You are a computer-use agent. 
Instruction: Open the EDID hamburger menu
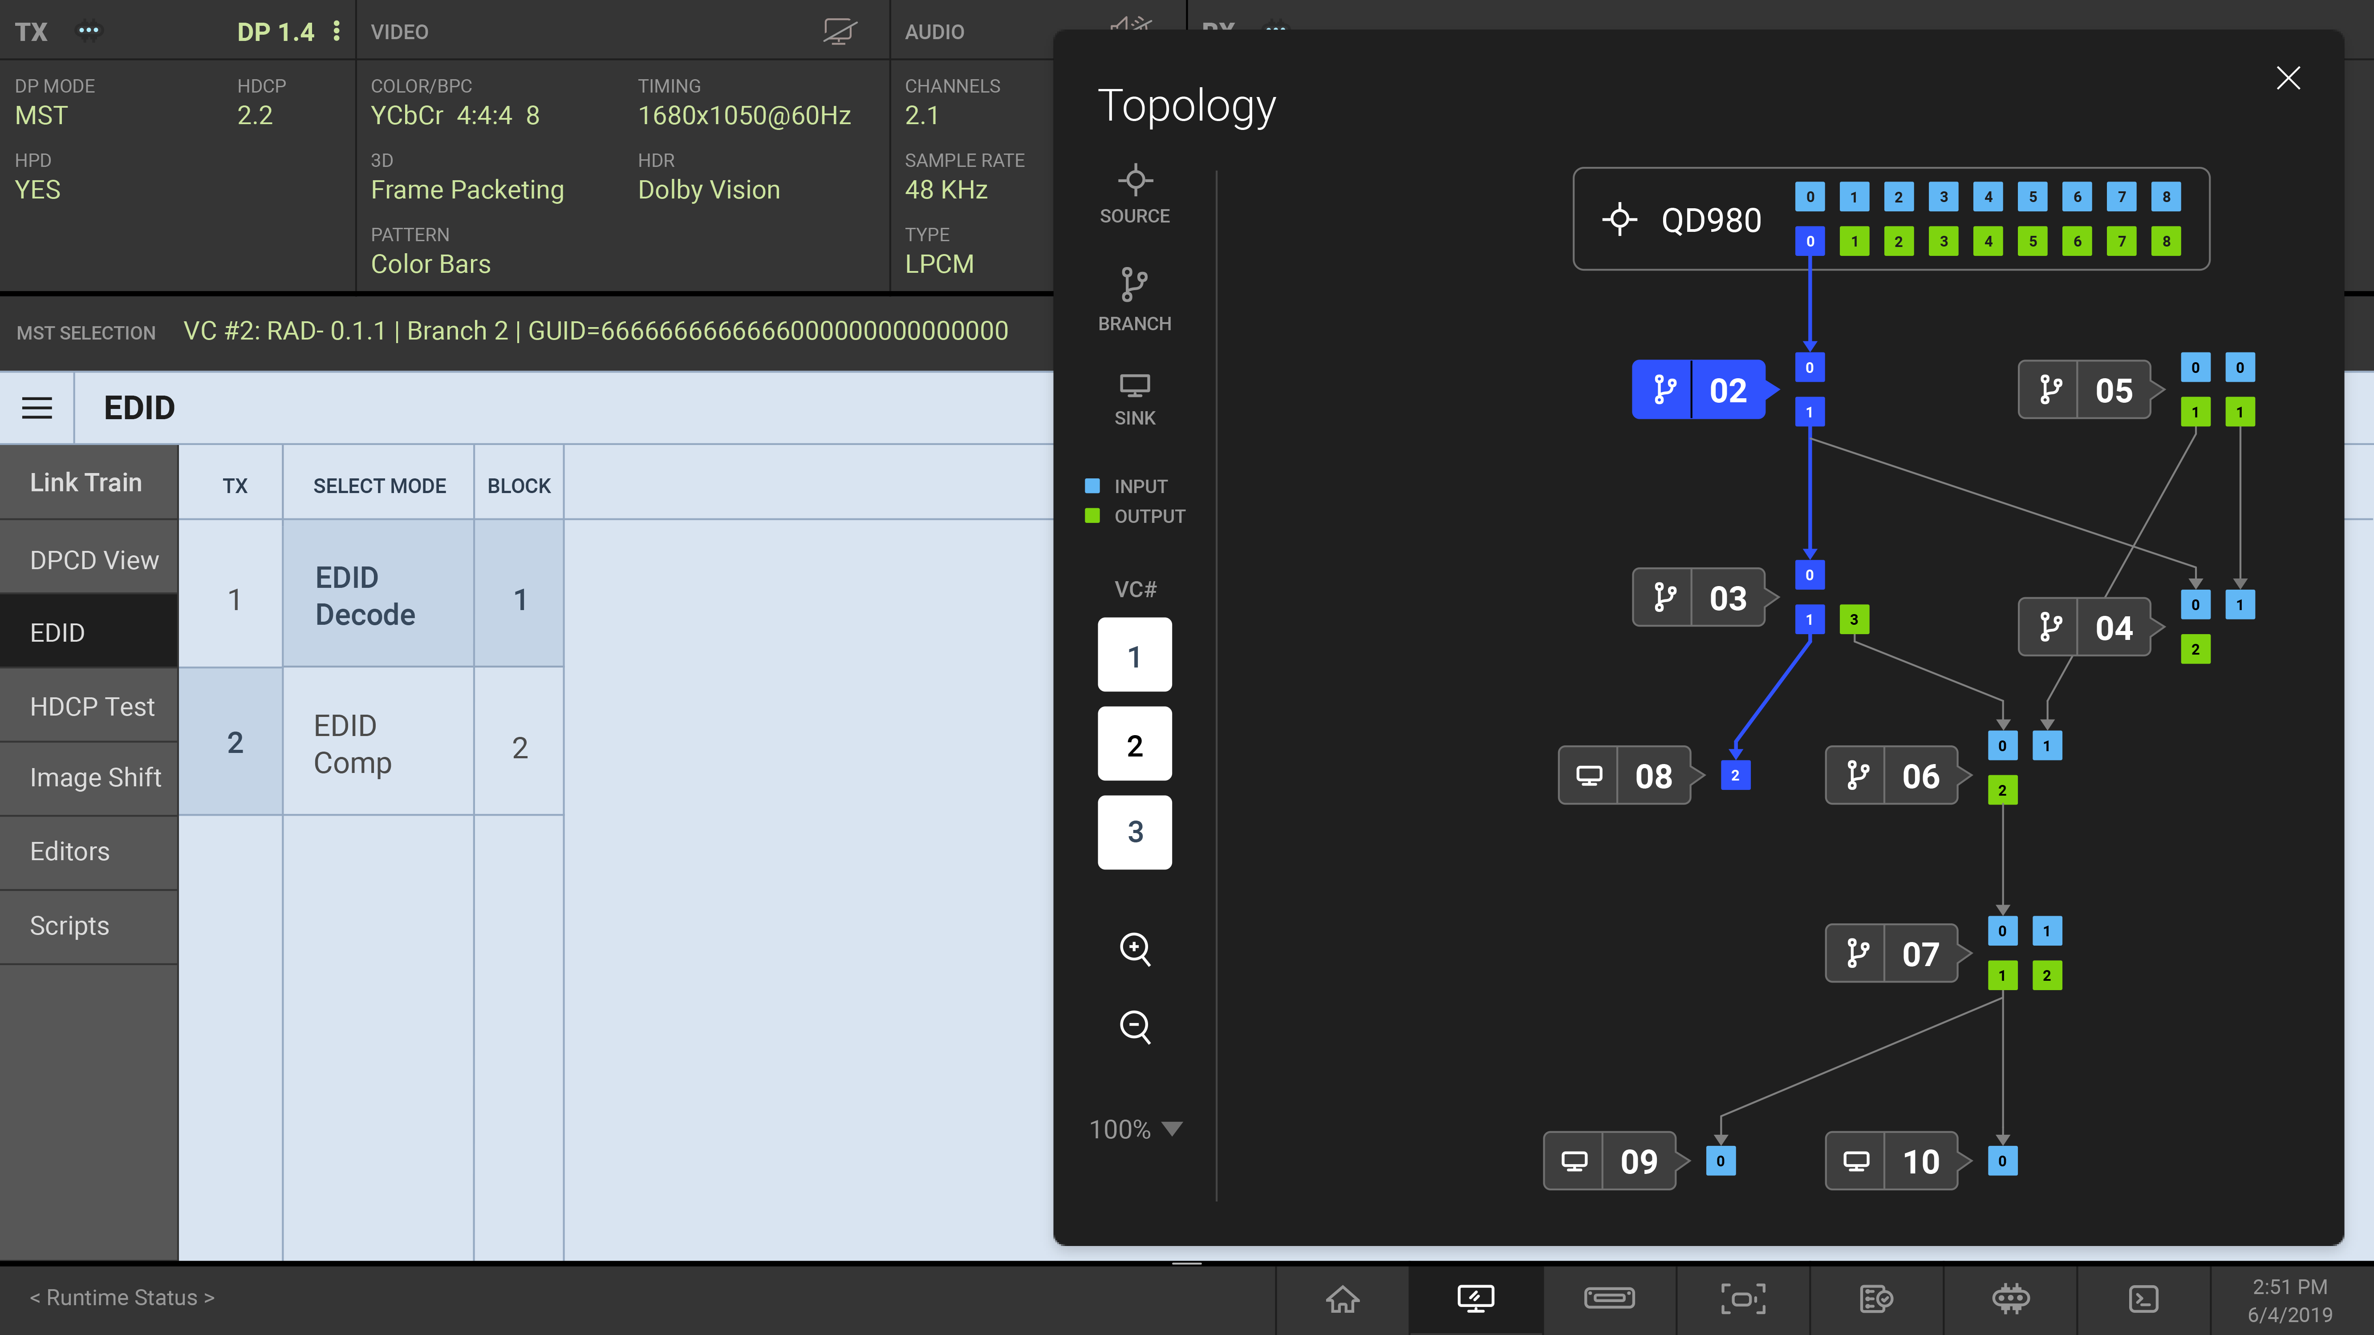37,407
